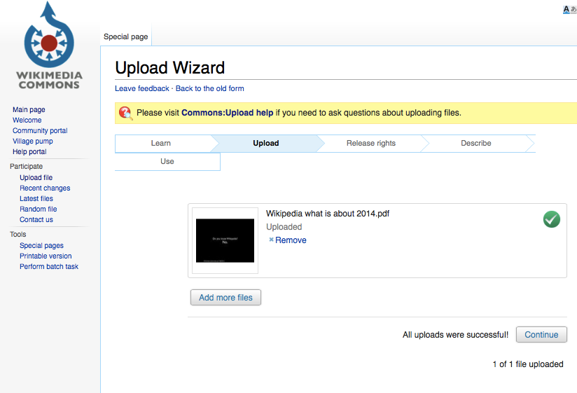
Task: Open Latest files link
Action: tap(36, 198)
